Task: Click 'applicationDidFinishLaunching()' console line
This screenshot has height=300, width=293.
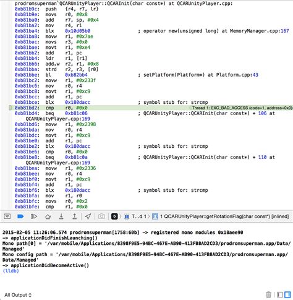Action: [50, 238]
